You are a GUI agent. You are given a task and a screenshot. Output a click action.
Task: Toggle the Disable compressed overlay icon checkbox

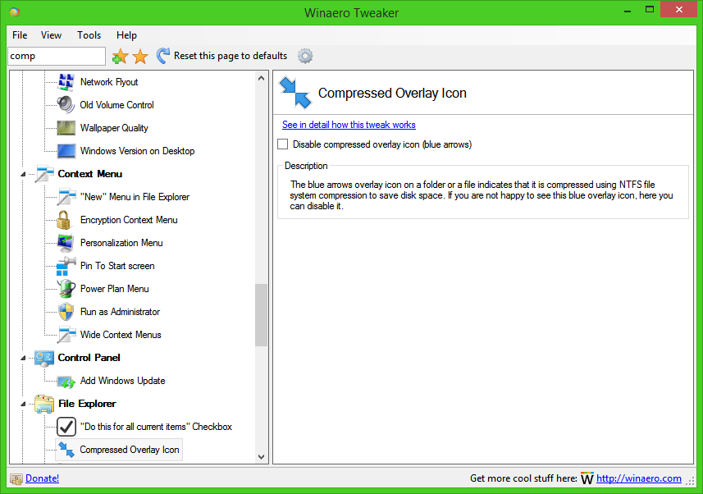(x=282, y=144)
